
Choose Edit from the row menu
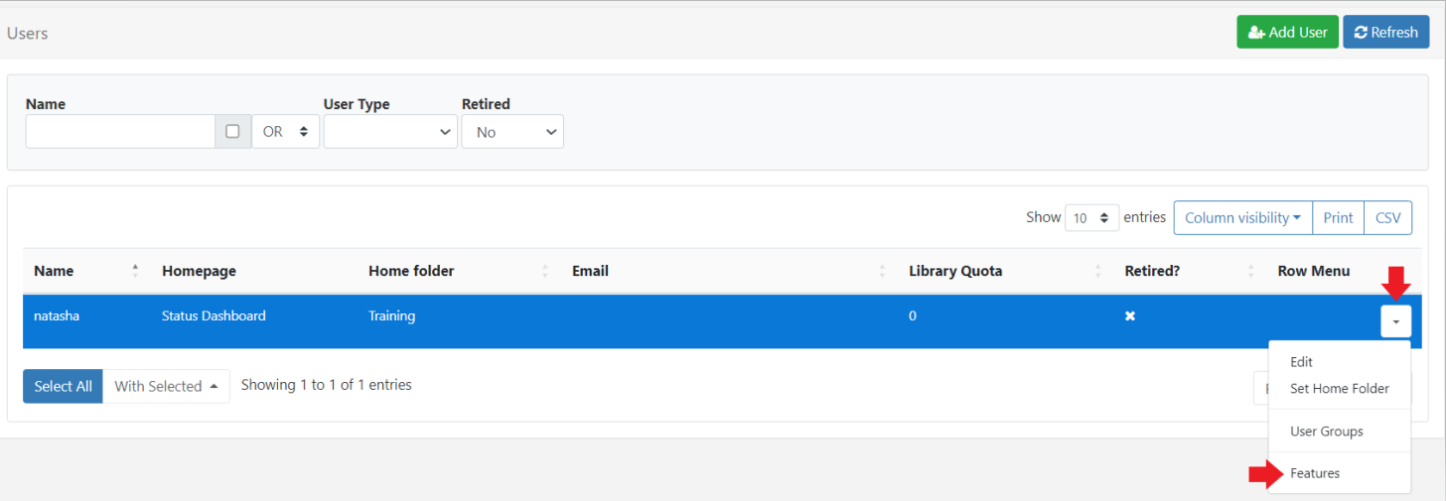tap(1301, 362)
